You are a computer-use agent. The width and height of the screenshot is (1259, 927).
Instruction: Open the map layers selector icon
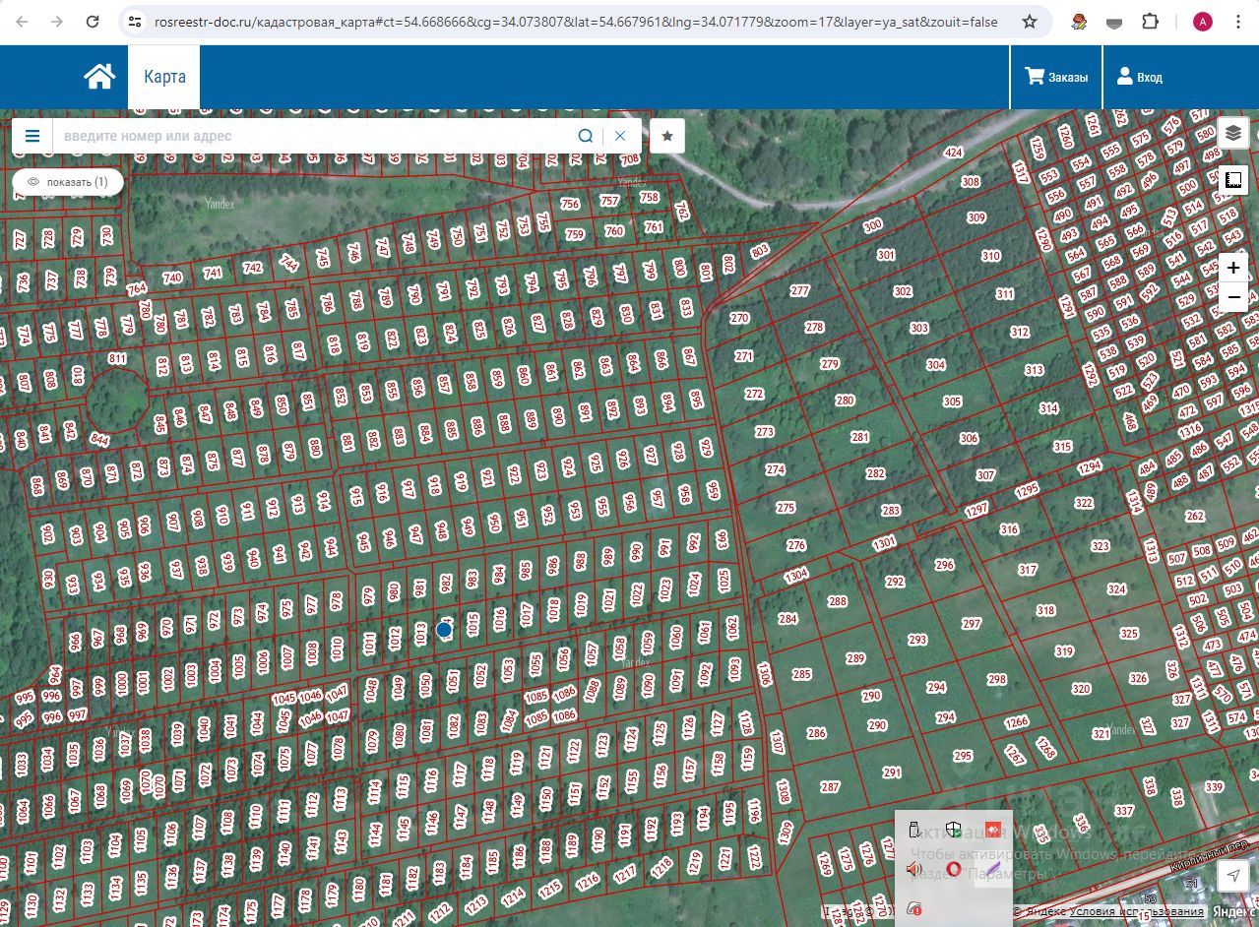click(x=1233, y=132)
